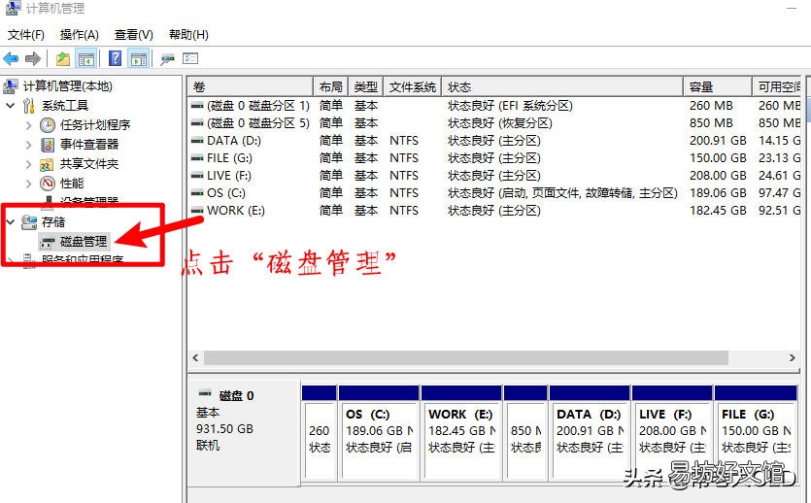Screen dimensions: 811x503
Task: Select 磁盘管理 in the tree
Action: [84, 241]
